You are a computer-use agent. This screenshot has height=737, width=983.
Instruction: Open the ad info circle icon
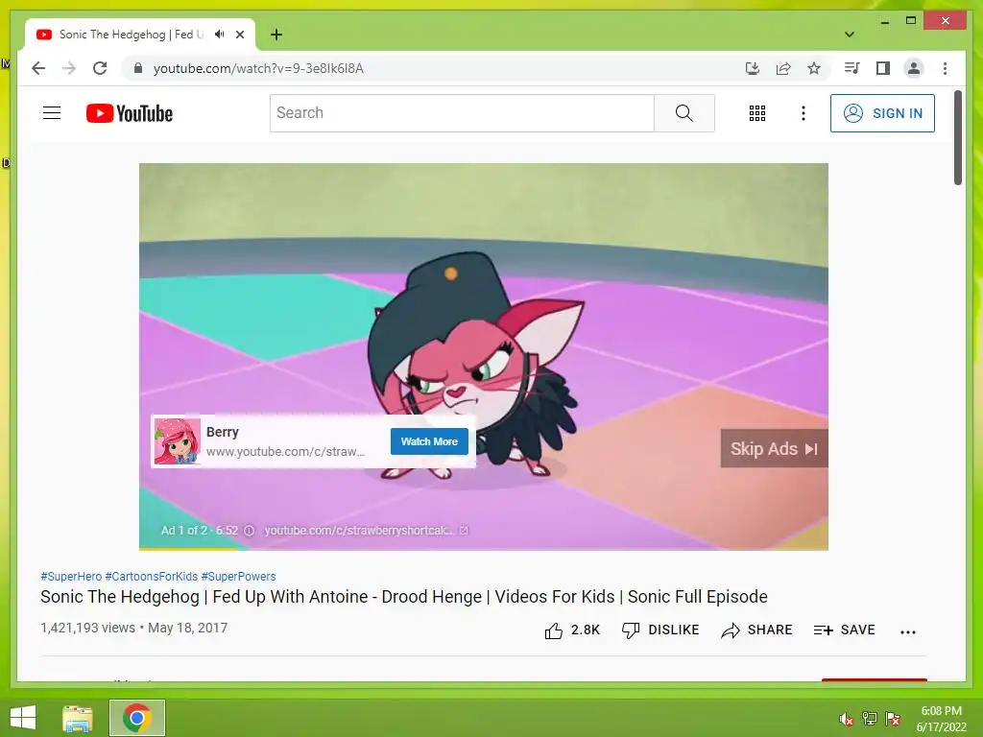[x=249, y=531]
